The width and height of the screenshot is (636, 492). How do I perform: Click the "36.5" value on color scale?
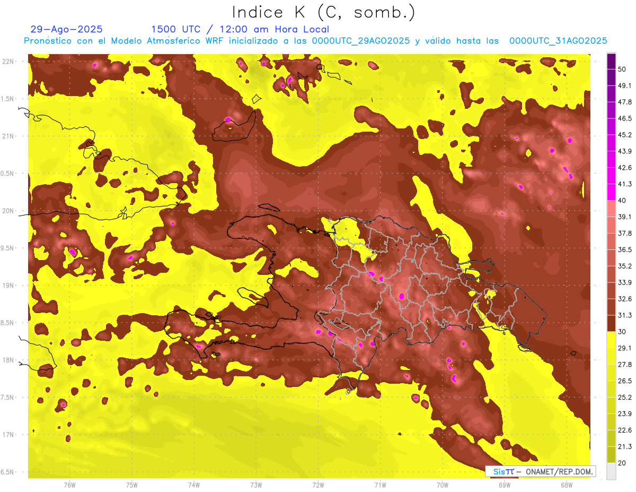point(624,249)
